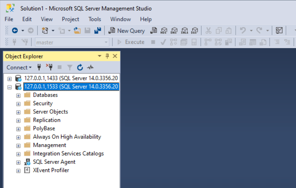Click the Navigate Backward arrow icon

pyautogui.click(x=15, y=30)
